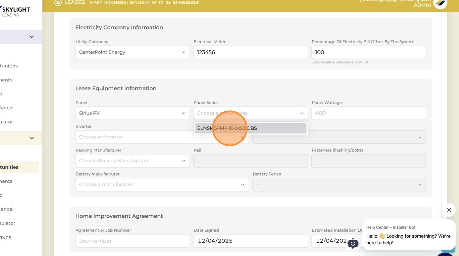Click the 'Help Center - Installer Bot' title
Screen dimensions: 459x256
point(391,227)
